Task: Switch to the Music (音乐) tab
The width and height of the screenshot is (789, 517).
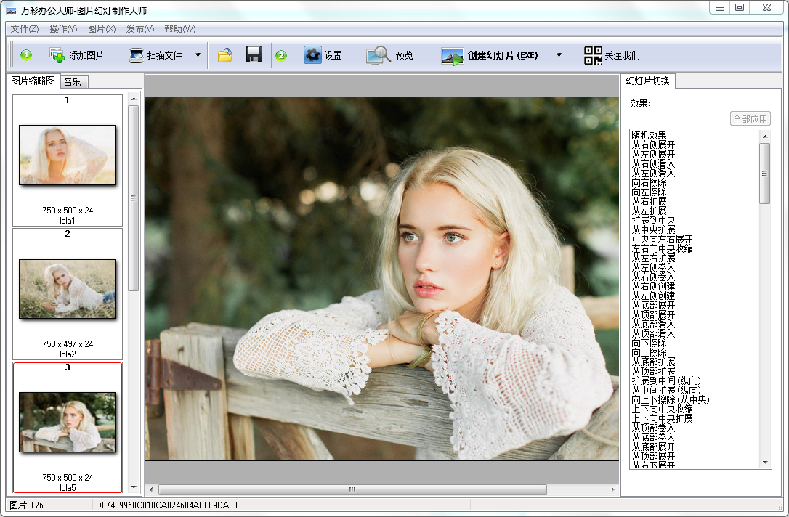Action: pyautogui.click(x=72, y=82)
